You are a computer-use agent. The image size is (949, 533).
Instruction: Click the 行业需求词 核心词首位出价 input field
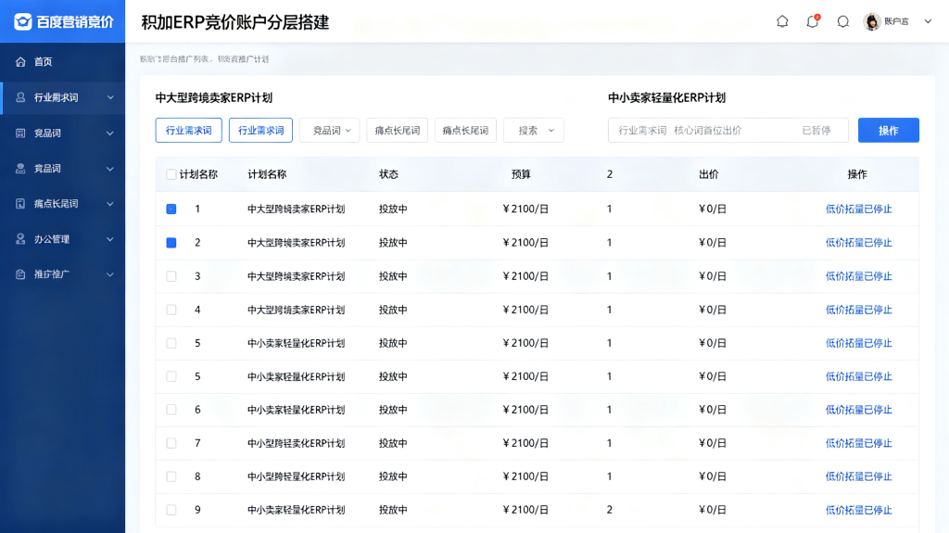pyautogui.click(x=728, y=130)
